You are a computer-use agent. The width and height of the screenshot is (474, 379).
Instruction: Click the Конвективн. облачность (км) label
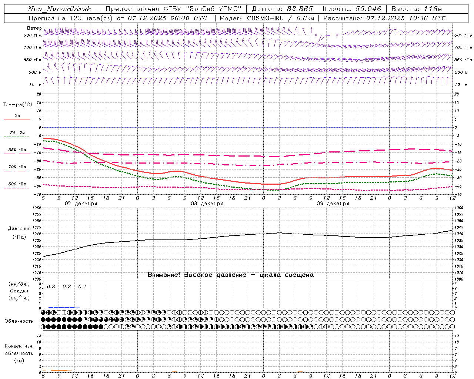19,353
